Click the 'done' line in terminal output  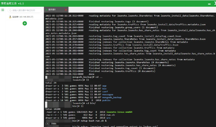pos(92,74)
